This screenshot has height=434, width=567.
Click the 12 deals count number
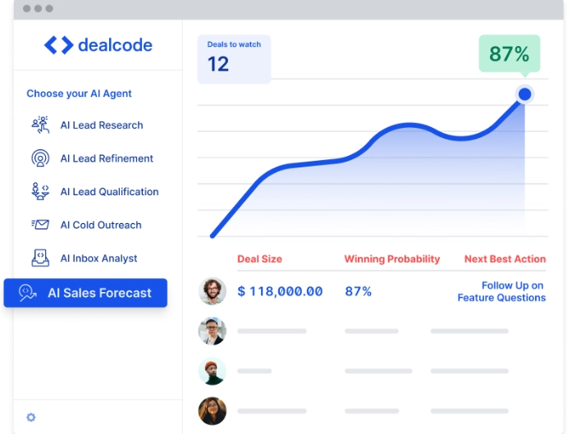pyautogui.click(x=218, y=64)
